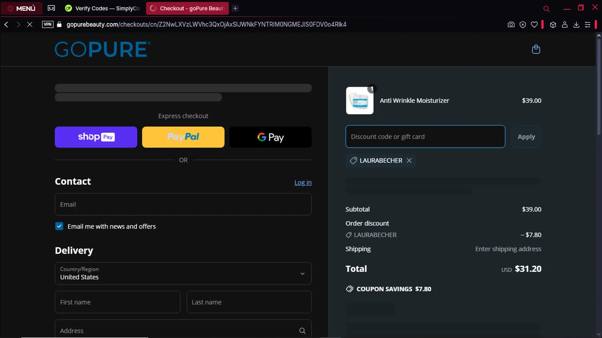The height and width of the screenshot is (338, 602).
Task: Click the Subtotal $39.00 amount
Action: (x=531, y=209)
